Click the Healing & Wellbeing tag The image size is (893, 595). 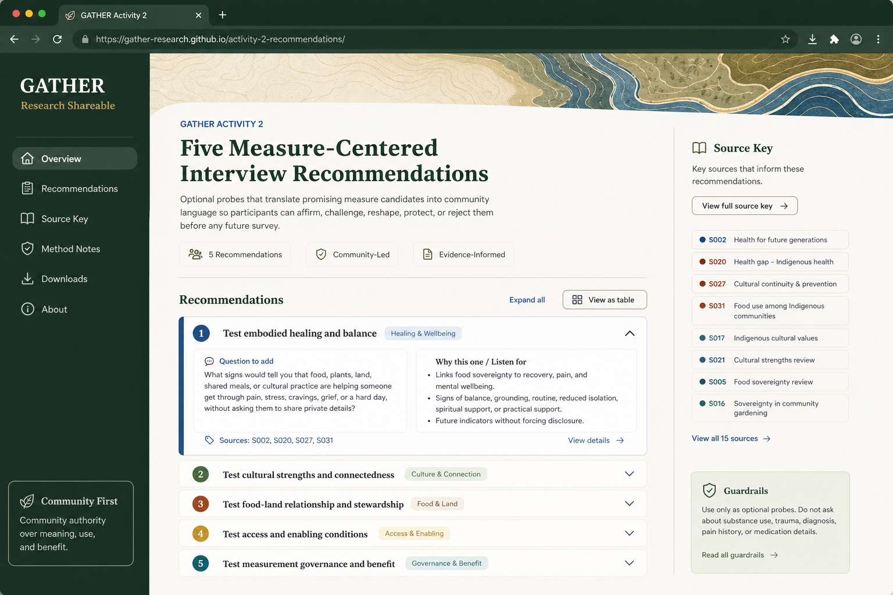[423, 334]
